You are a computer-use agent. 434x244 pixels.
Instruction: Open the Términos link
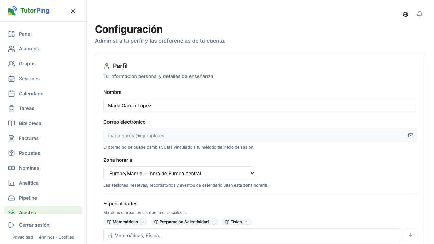45,237
